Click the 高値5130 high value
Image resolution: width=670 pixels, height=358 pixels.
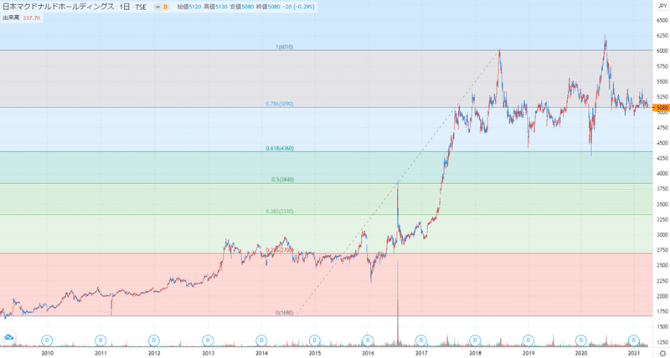pos(215,7)
